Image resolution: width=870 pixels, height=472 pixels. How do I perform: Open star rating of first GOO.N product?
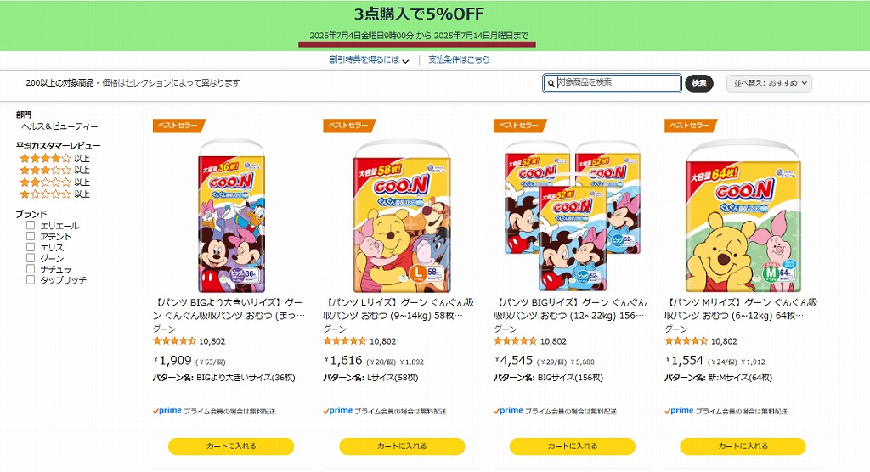174,341
